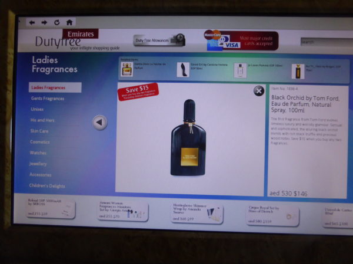
Task: Select Cosmetics category
Action: (x=40, y=142)
